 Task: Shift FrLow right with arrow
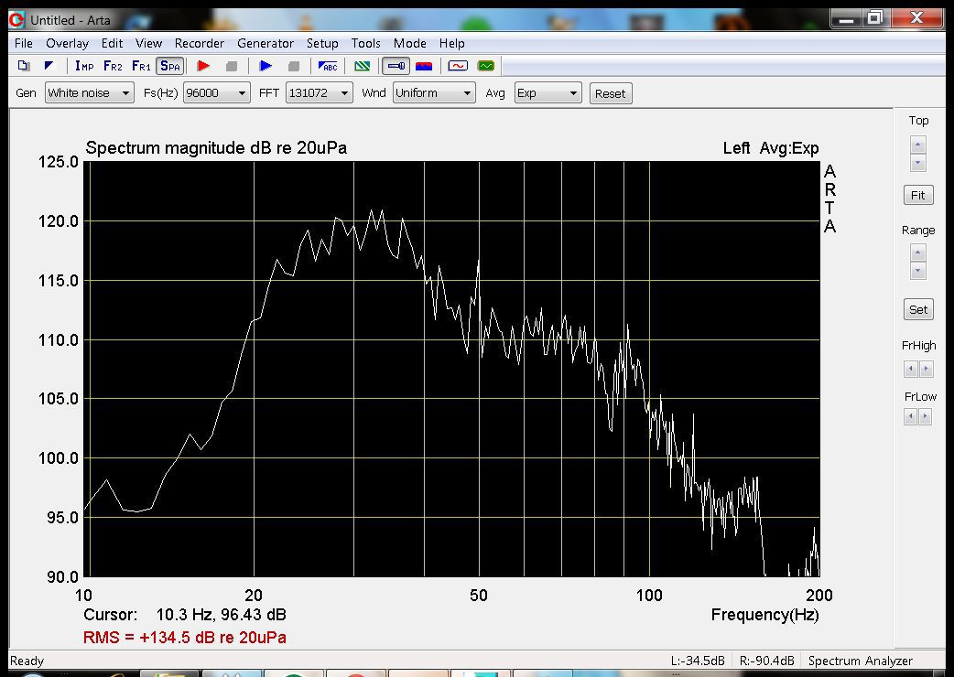[x=925, y=416]
